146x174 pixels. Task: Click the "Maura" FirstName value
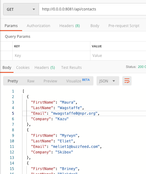pos(68,102)
